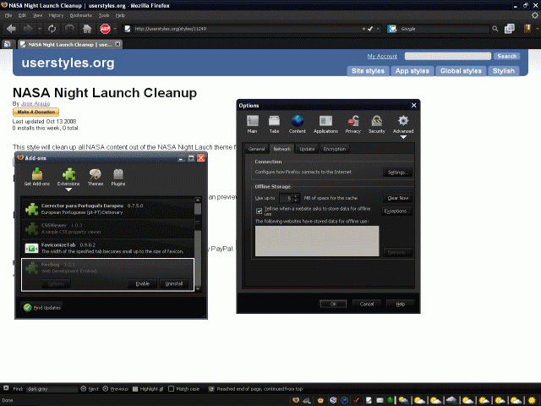This screenshot has height=406, width=541.
Task: Select the Corrector para Português Europeu extension
Action: [107, 209]
